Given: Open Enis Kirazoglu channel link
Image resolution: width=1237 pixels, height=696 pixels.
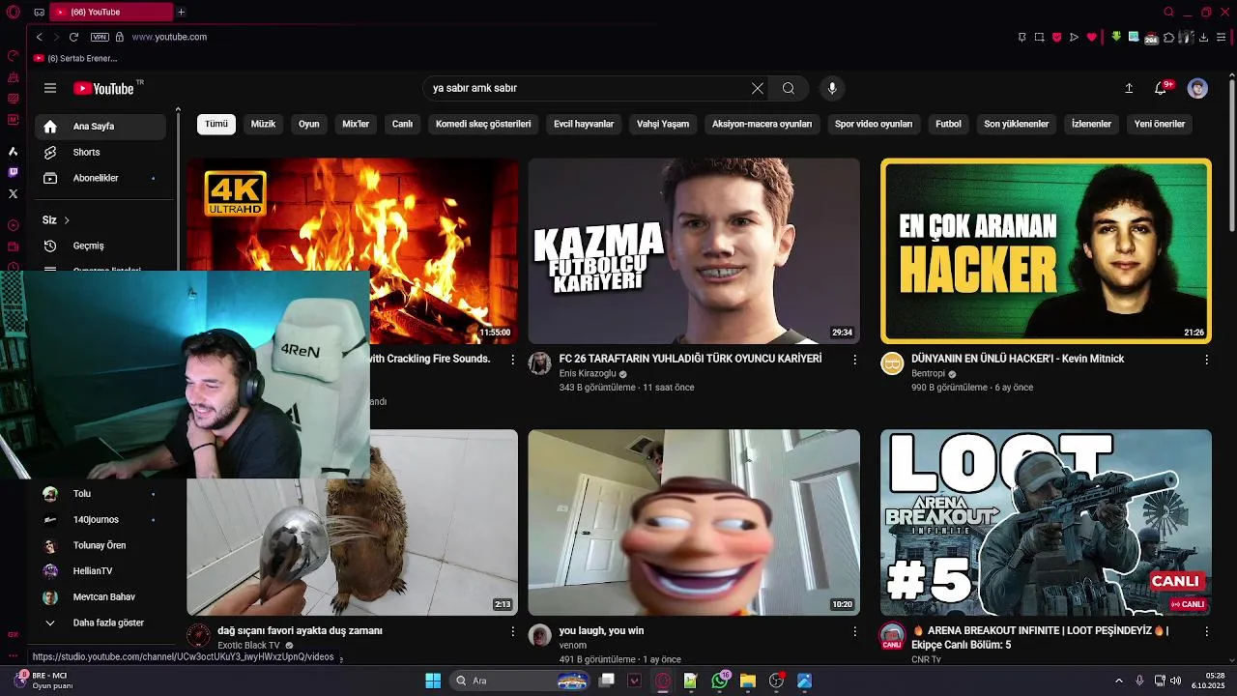Looking at the screenshot, I should point(587,373).
